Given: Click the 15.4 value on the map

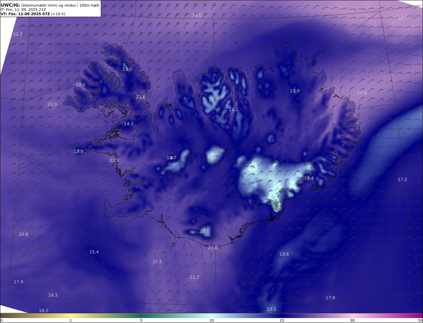Looking at the screenshot, I should click(x=94, y=252).
